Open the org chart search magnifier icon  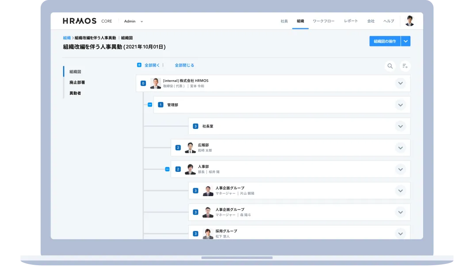click(x=390, y=66)
